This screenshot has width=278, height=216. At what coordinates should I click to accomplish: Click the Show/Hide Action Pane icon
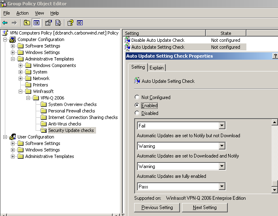(x=80, y=23)
